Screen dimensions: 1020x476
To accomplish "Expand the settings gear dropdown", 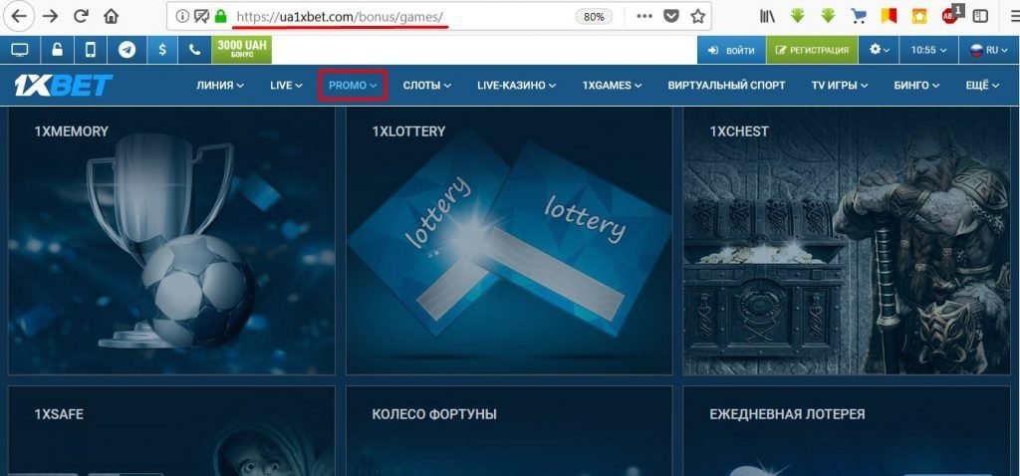I will pos(879,50).
